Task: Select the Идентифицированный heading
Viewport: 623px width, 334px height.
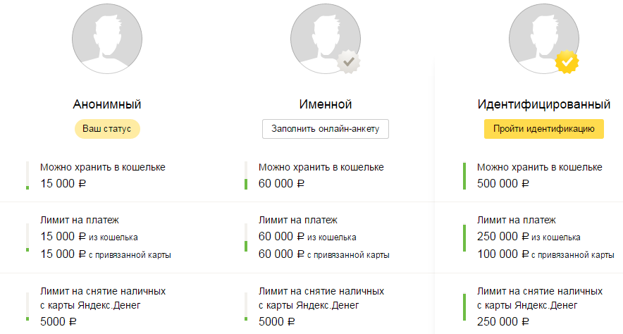Action: pyautogui.click(x=544, y=105)
